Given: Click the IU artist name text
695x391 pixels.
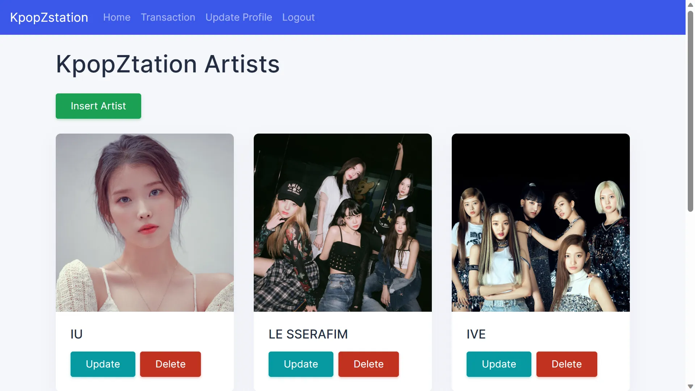Looking at the screenshot, I should pyautogui.click(x=76, y=334).
